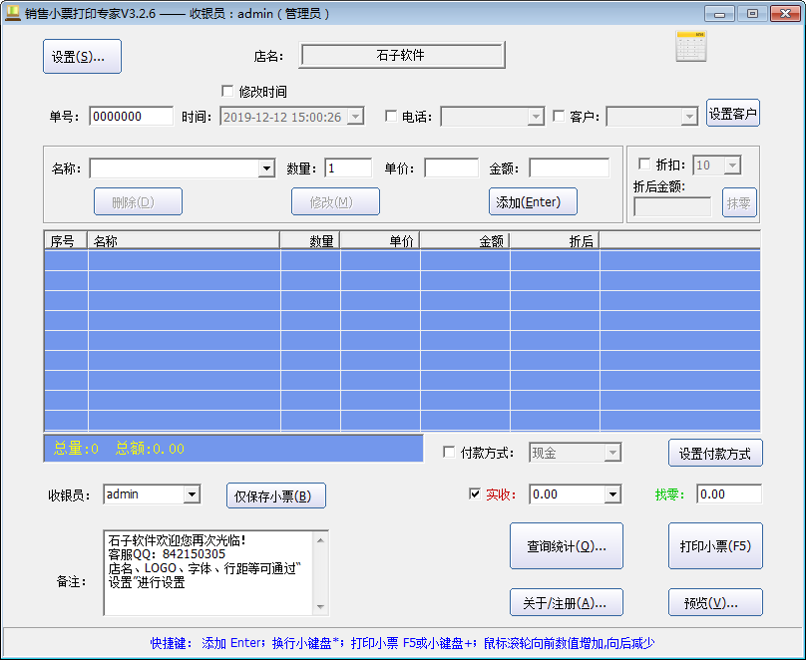The width and height of the screenshot is (806, 660).
Task: Tick the 电话 checkbox
Action: point(391,116)
